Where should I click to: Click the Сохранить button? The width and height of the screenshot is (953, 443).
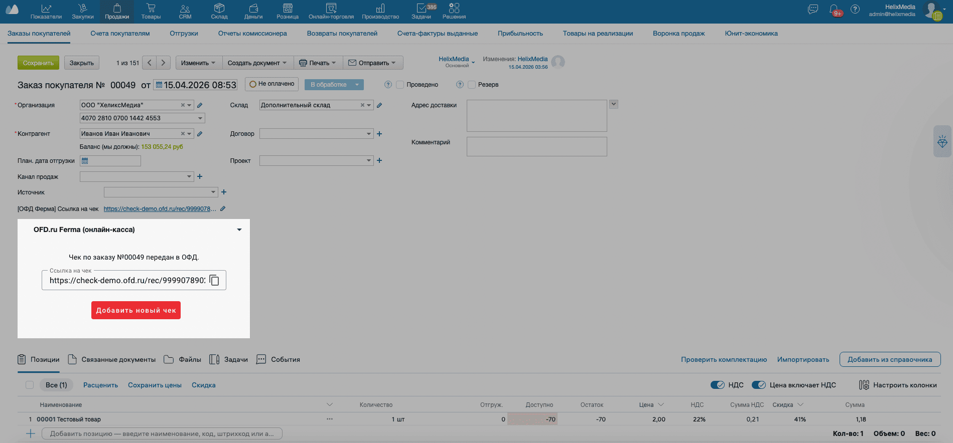click(x=38, y=63)
